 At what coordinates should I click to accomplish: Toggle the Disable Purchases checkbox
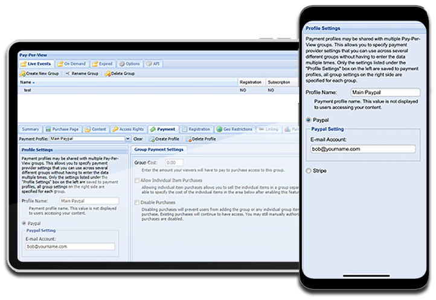pyautogui.click(x=137, y=202)
